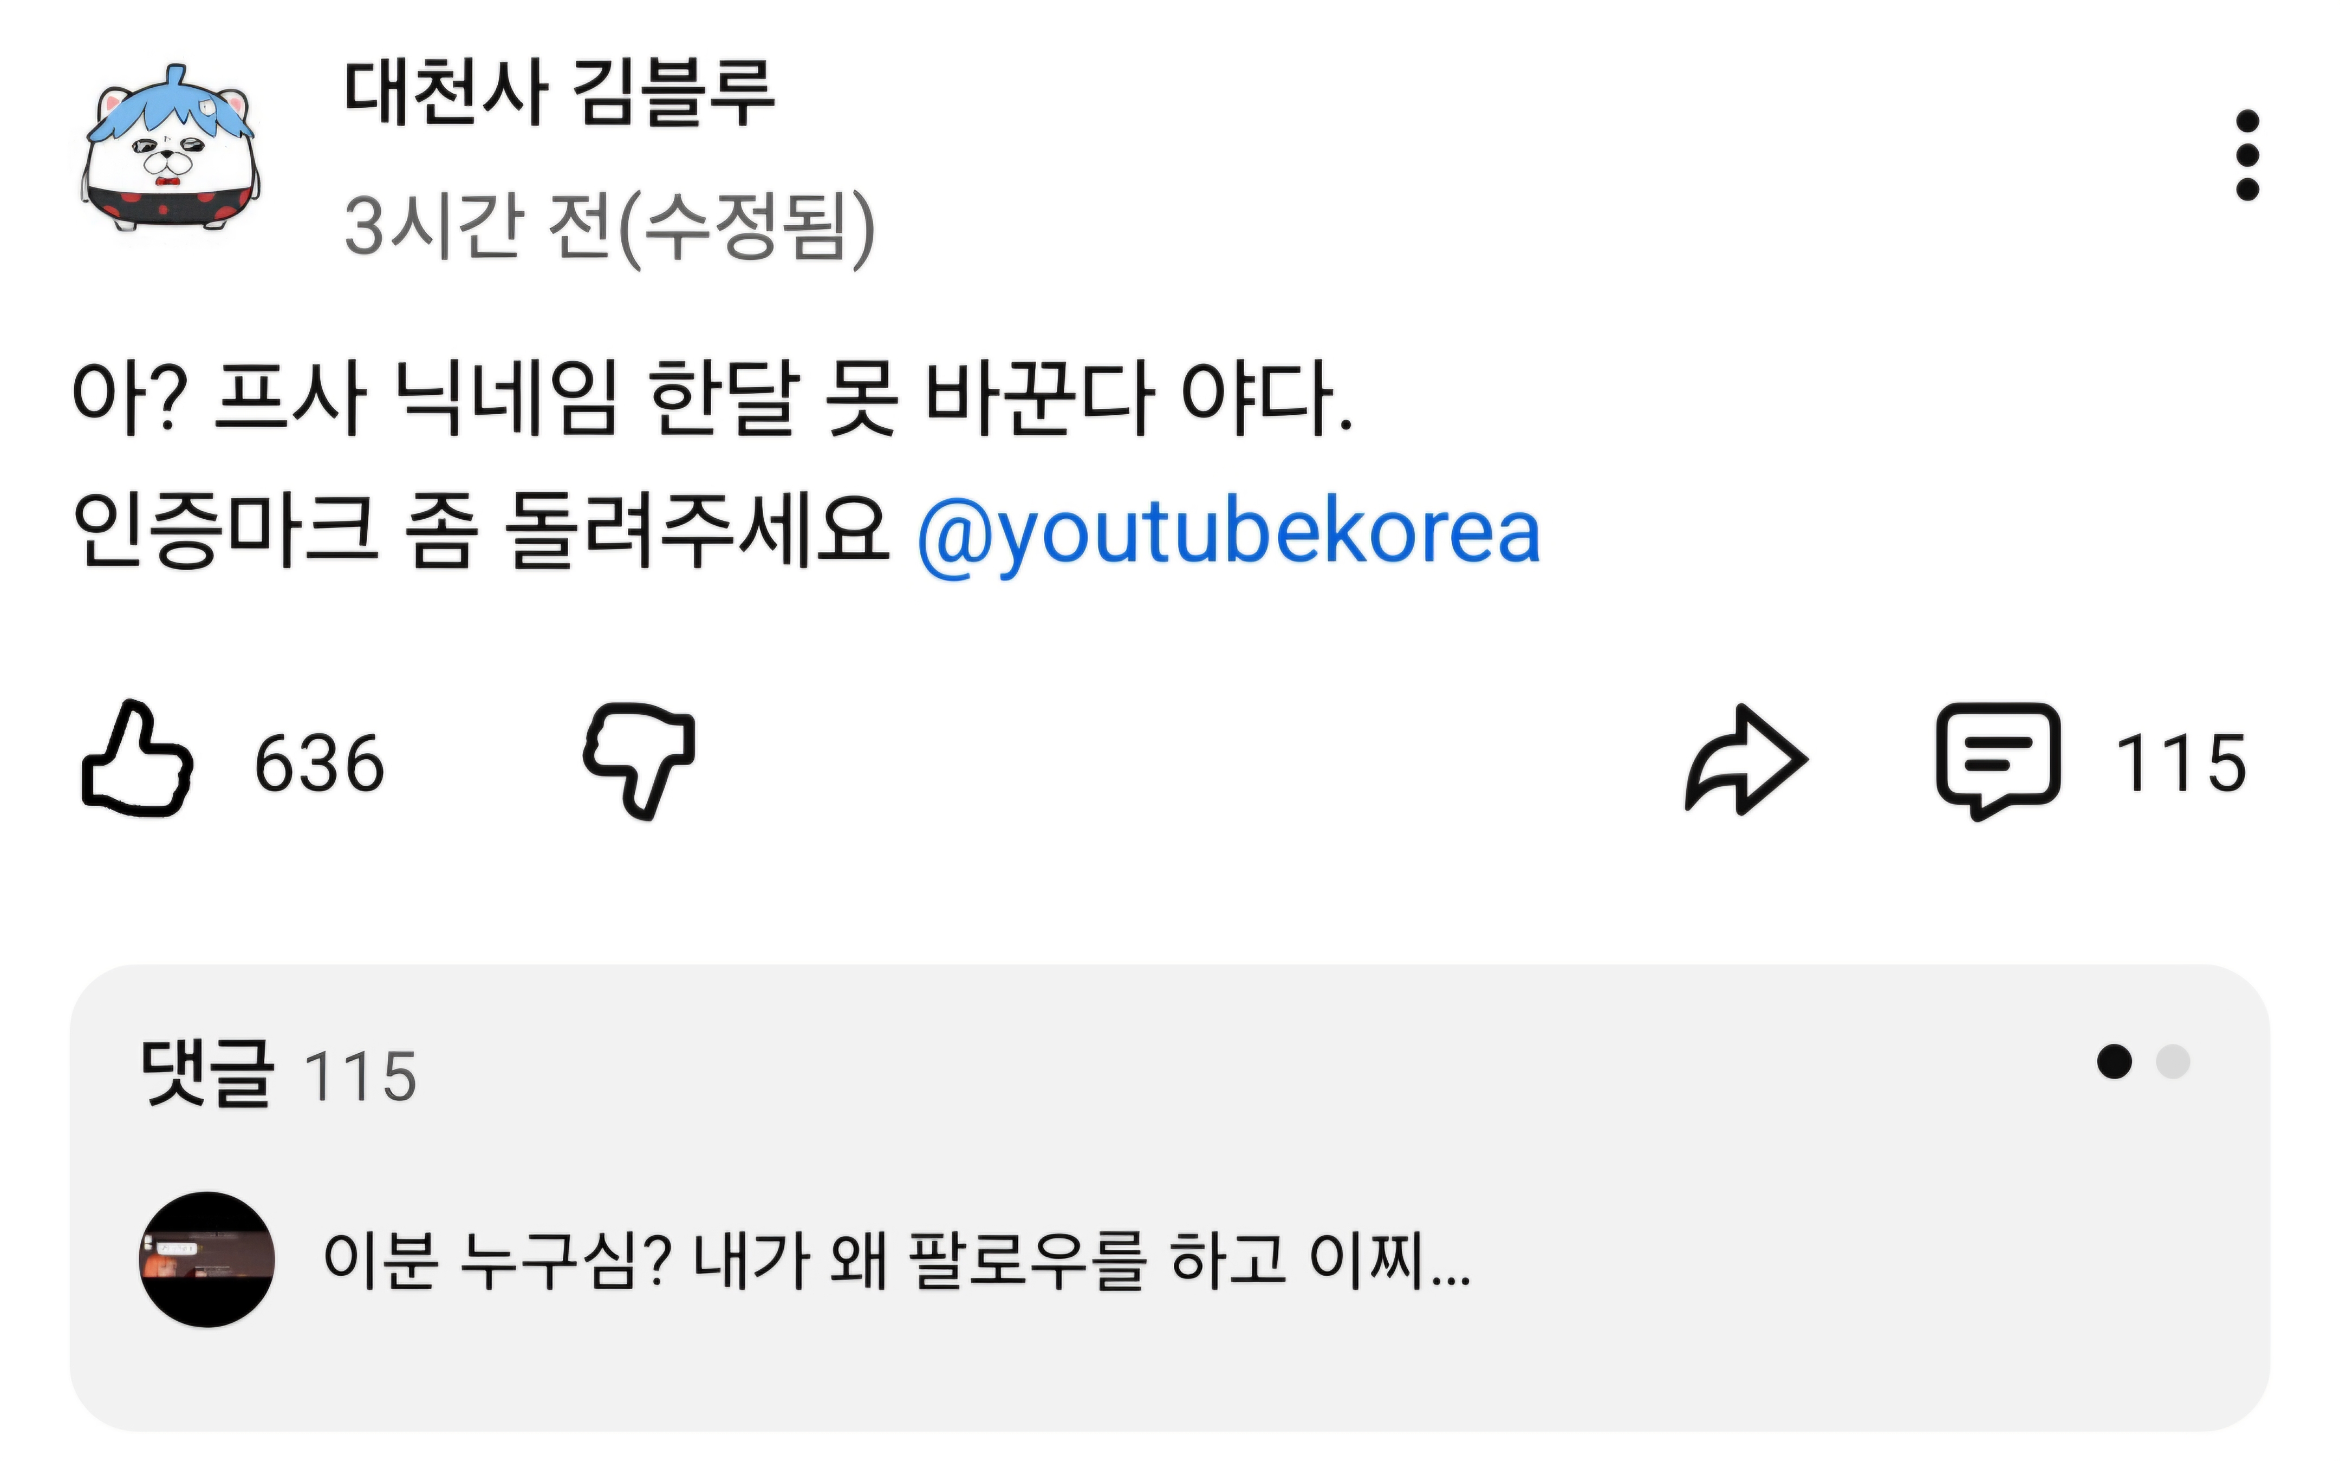Click the 3시간 전(수정됨) timestamp
Image resolution: width=2340 pixels, height=1462 pixels.
[x=609, y=226]
